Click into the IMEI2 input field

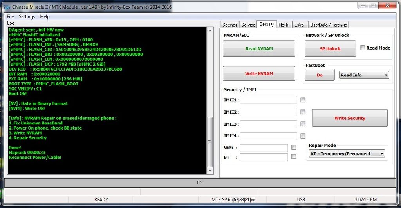[x=268, y=112]
